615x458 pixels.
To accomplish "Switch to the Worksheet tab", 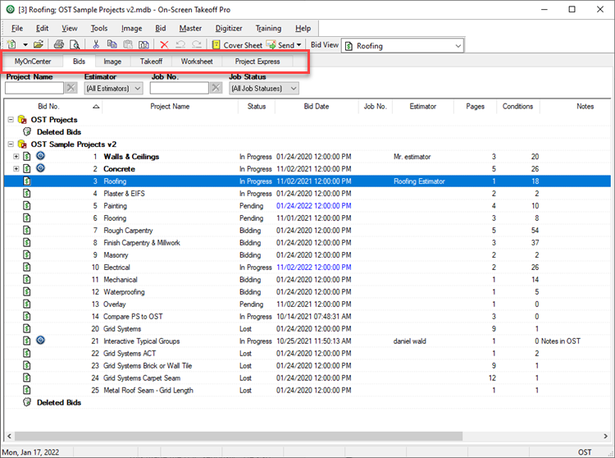I will pyautogui.click(x=197, y=62).
